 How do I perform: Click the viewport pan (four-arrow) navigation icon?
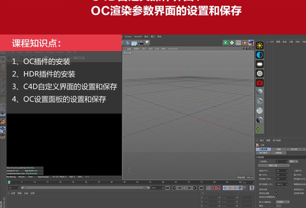pos(243,49)
